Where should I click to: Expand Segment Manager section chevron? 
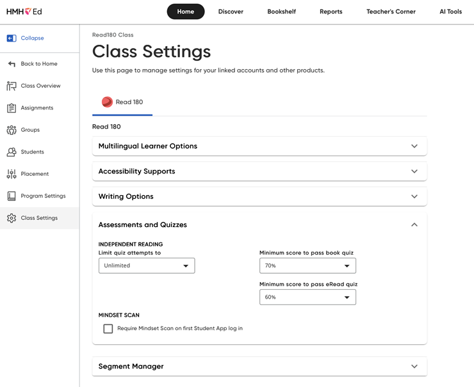pyautogui.click(x=414, y=366)
